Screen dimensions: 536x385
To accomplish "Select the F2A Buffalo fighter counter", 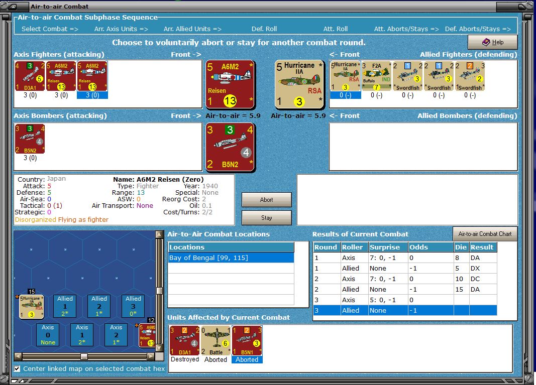I will click(376, 76).
